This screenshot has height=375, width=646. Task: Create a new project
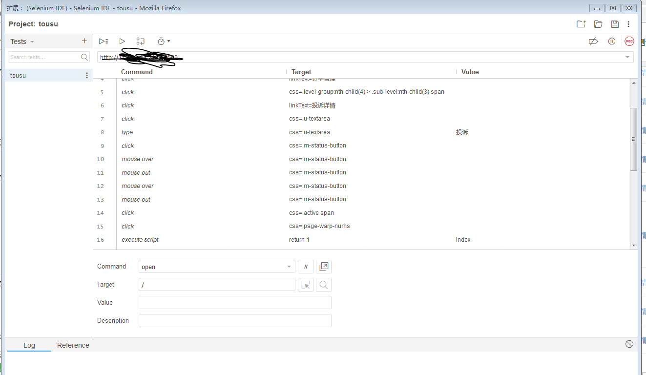(x=581, y=24)
